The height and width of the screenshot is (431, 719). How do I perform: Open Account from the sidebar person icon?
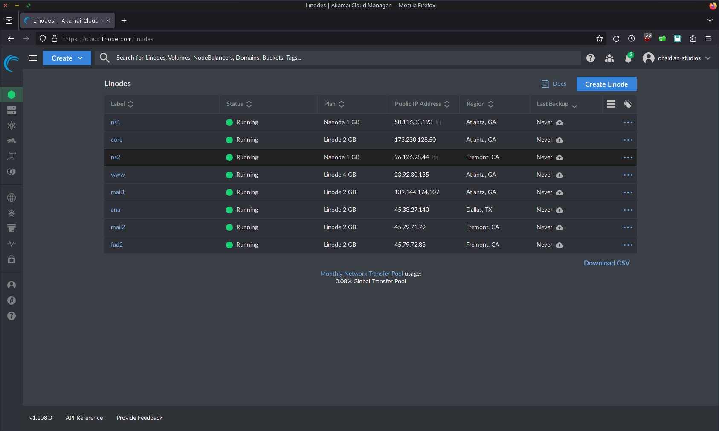point(12,285)
